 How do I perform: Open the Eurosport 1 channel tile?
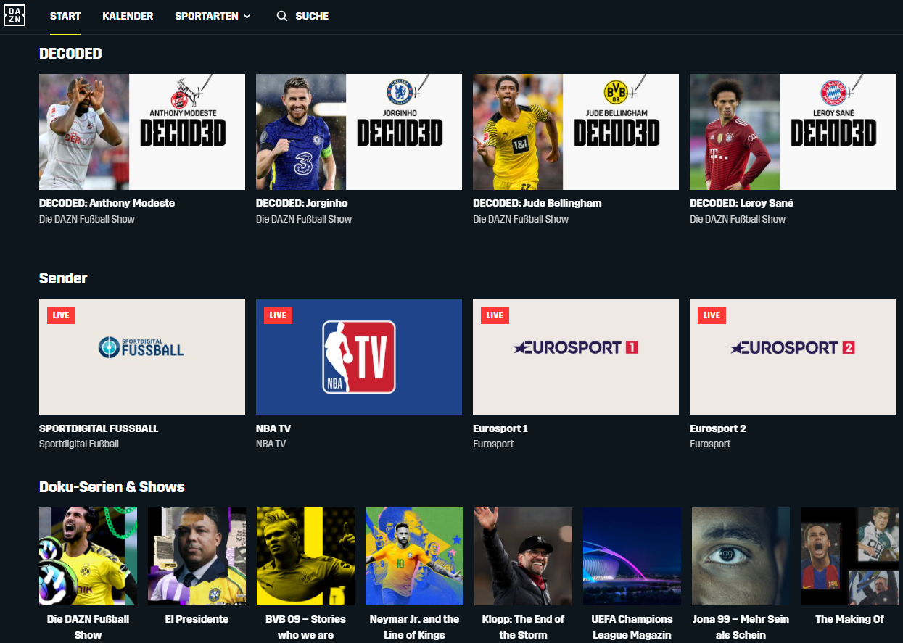pos(575,356)
